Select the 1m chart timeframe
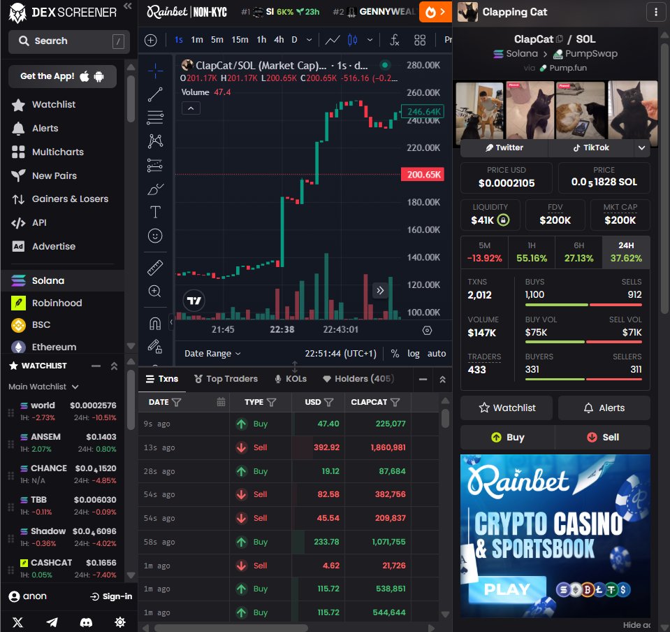 tap(196, 40)
